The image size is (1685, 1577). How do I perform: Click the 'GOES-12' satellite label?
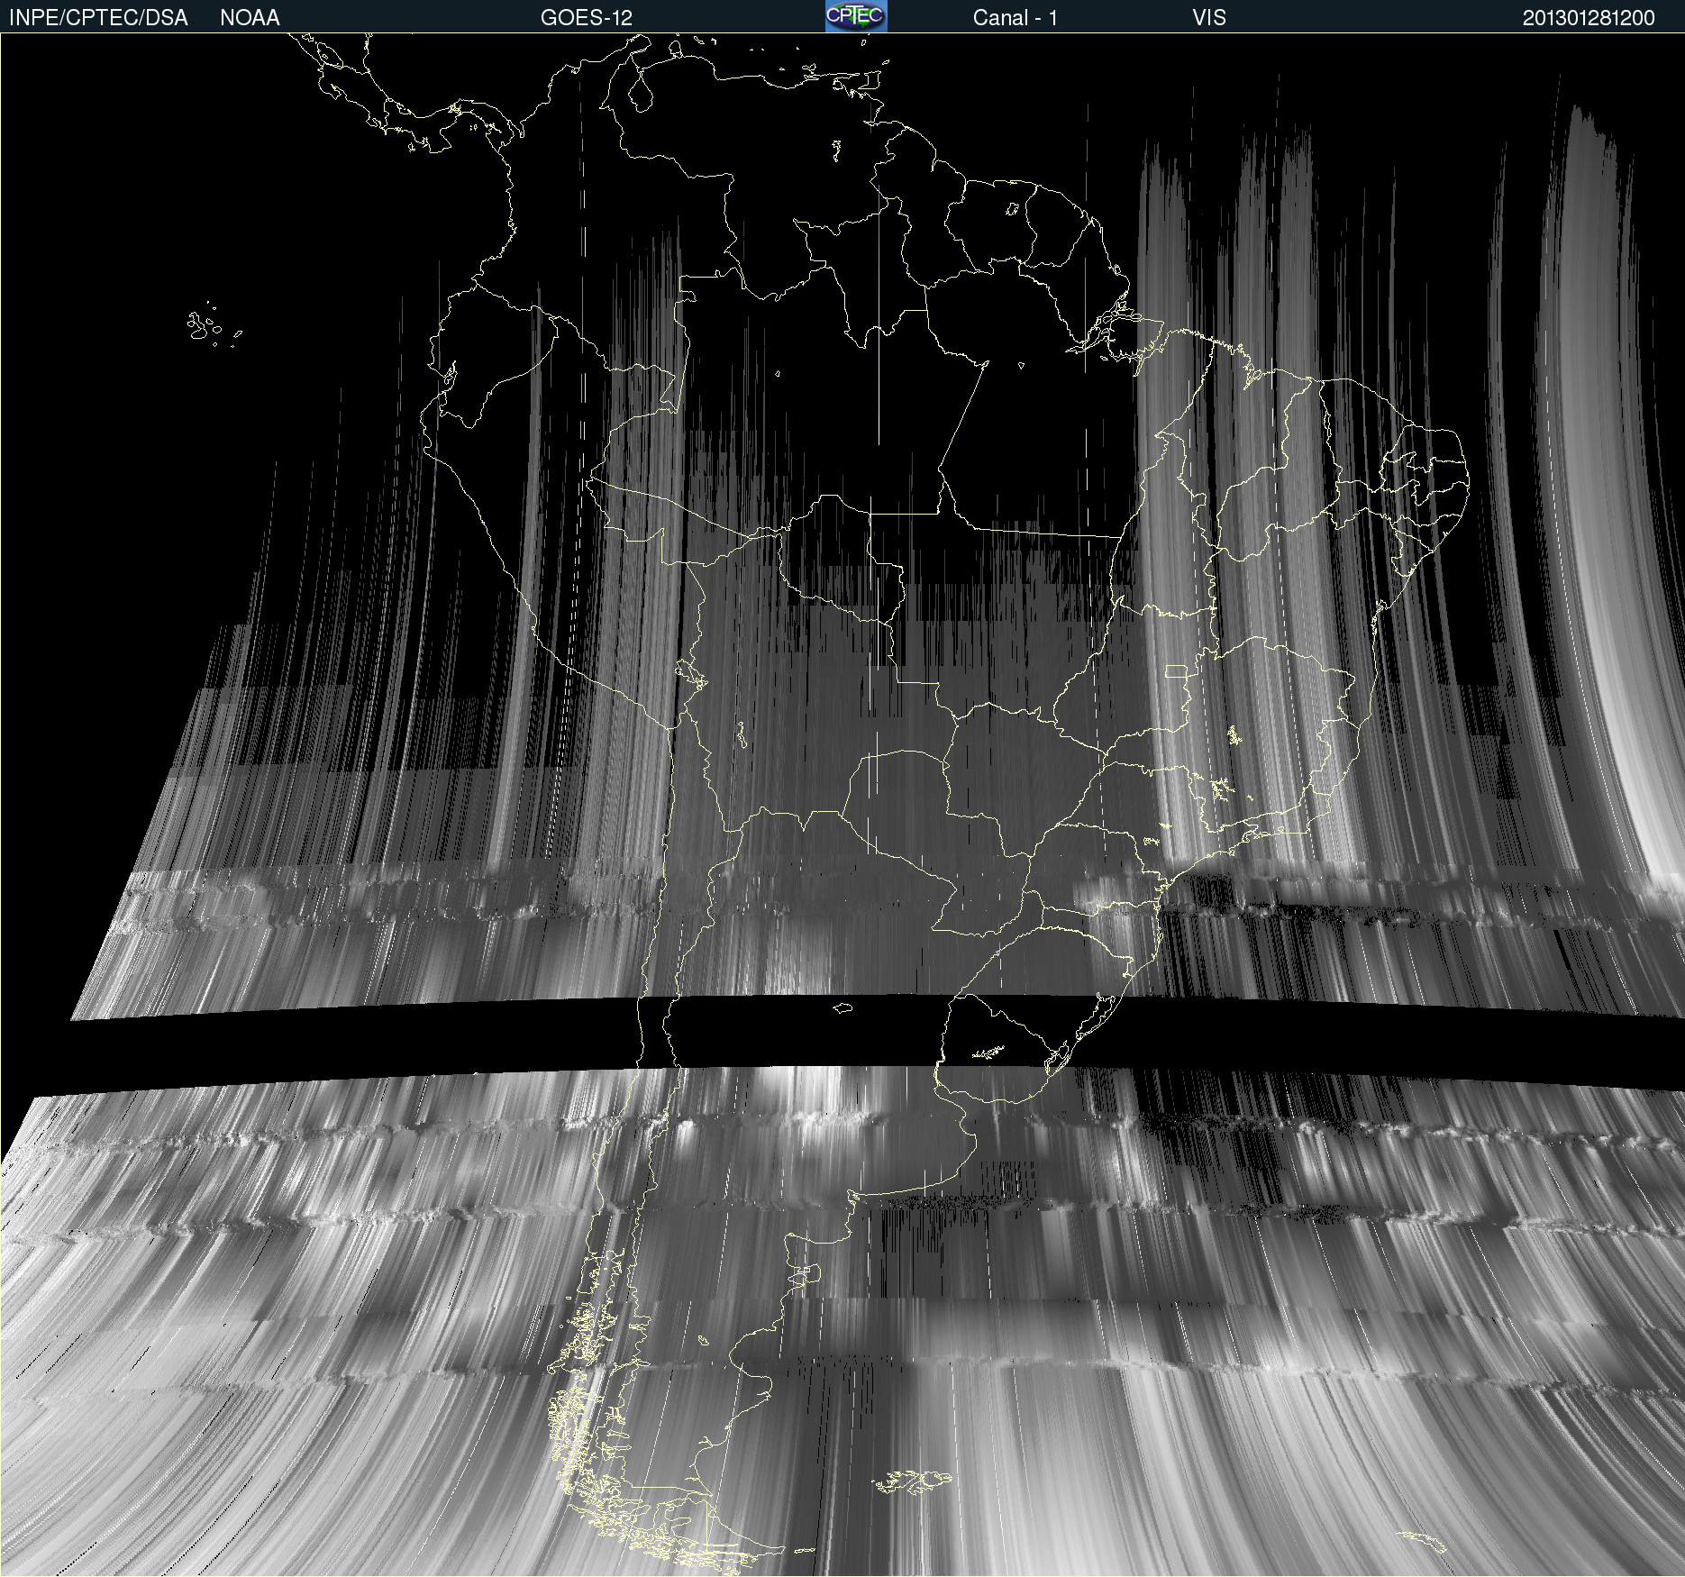click(587, 18)
